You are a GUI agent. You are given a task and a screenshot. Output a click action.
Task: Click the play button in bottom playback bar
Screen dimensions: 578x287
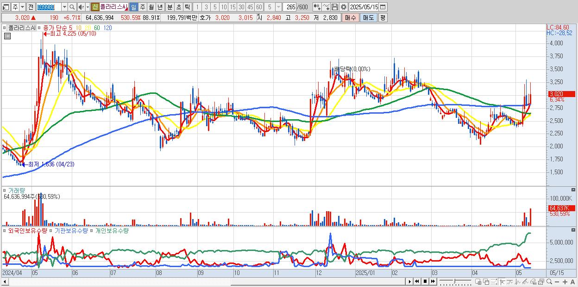pos(410,281)
